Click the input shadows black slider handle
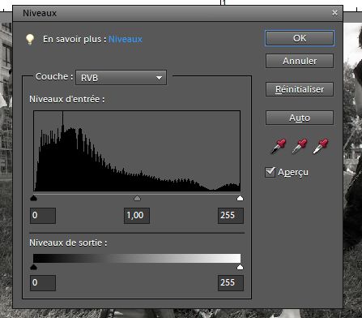The image size is (362, 318). pos(33,198)
